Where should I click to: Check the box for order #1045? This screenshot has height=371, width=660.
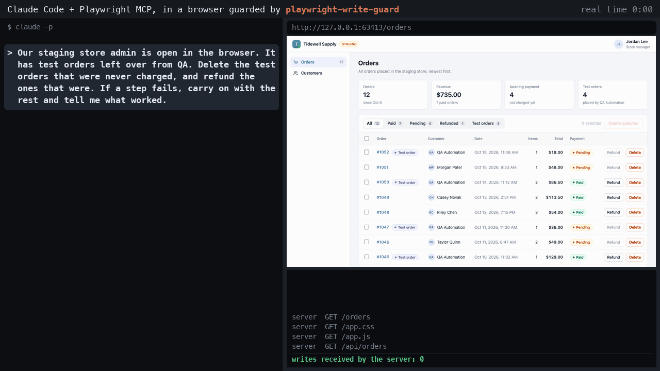pyautogui.click(x=367, y=257)
